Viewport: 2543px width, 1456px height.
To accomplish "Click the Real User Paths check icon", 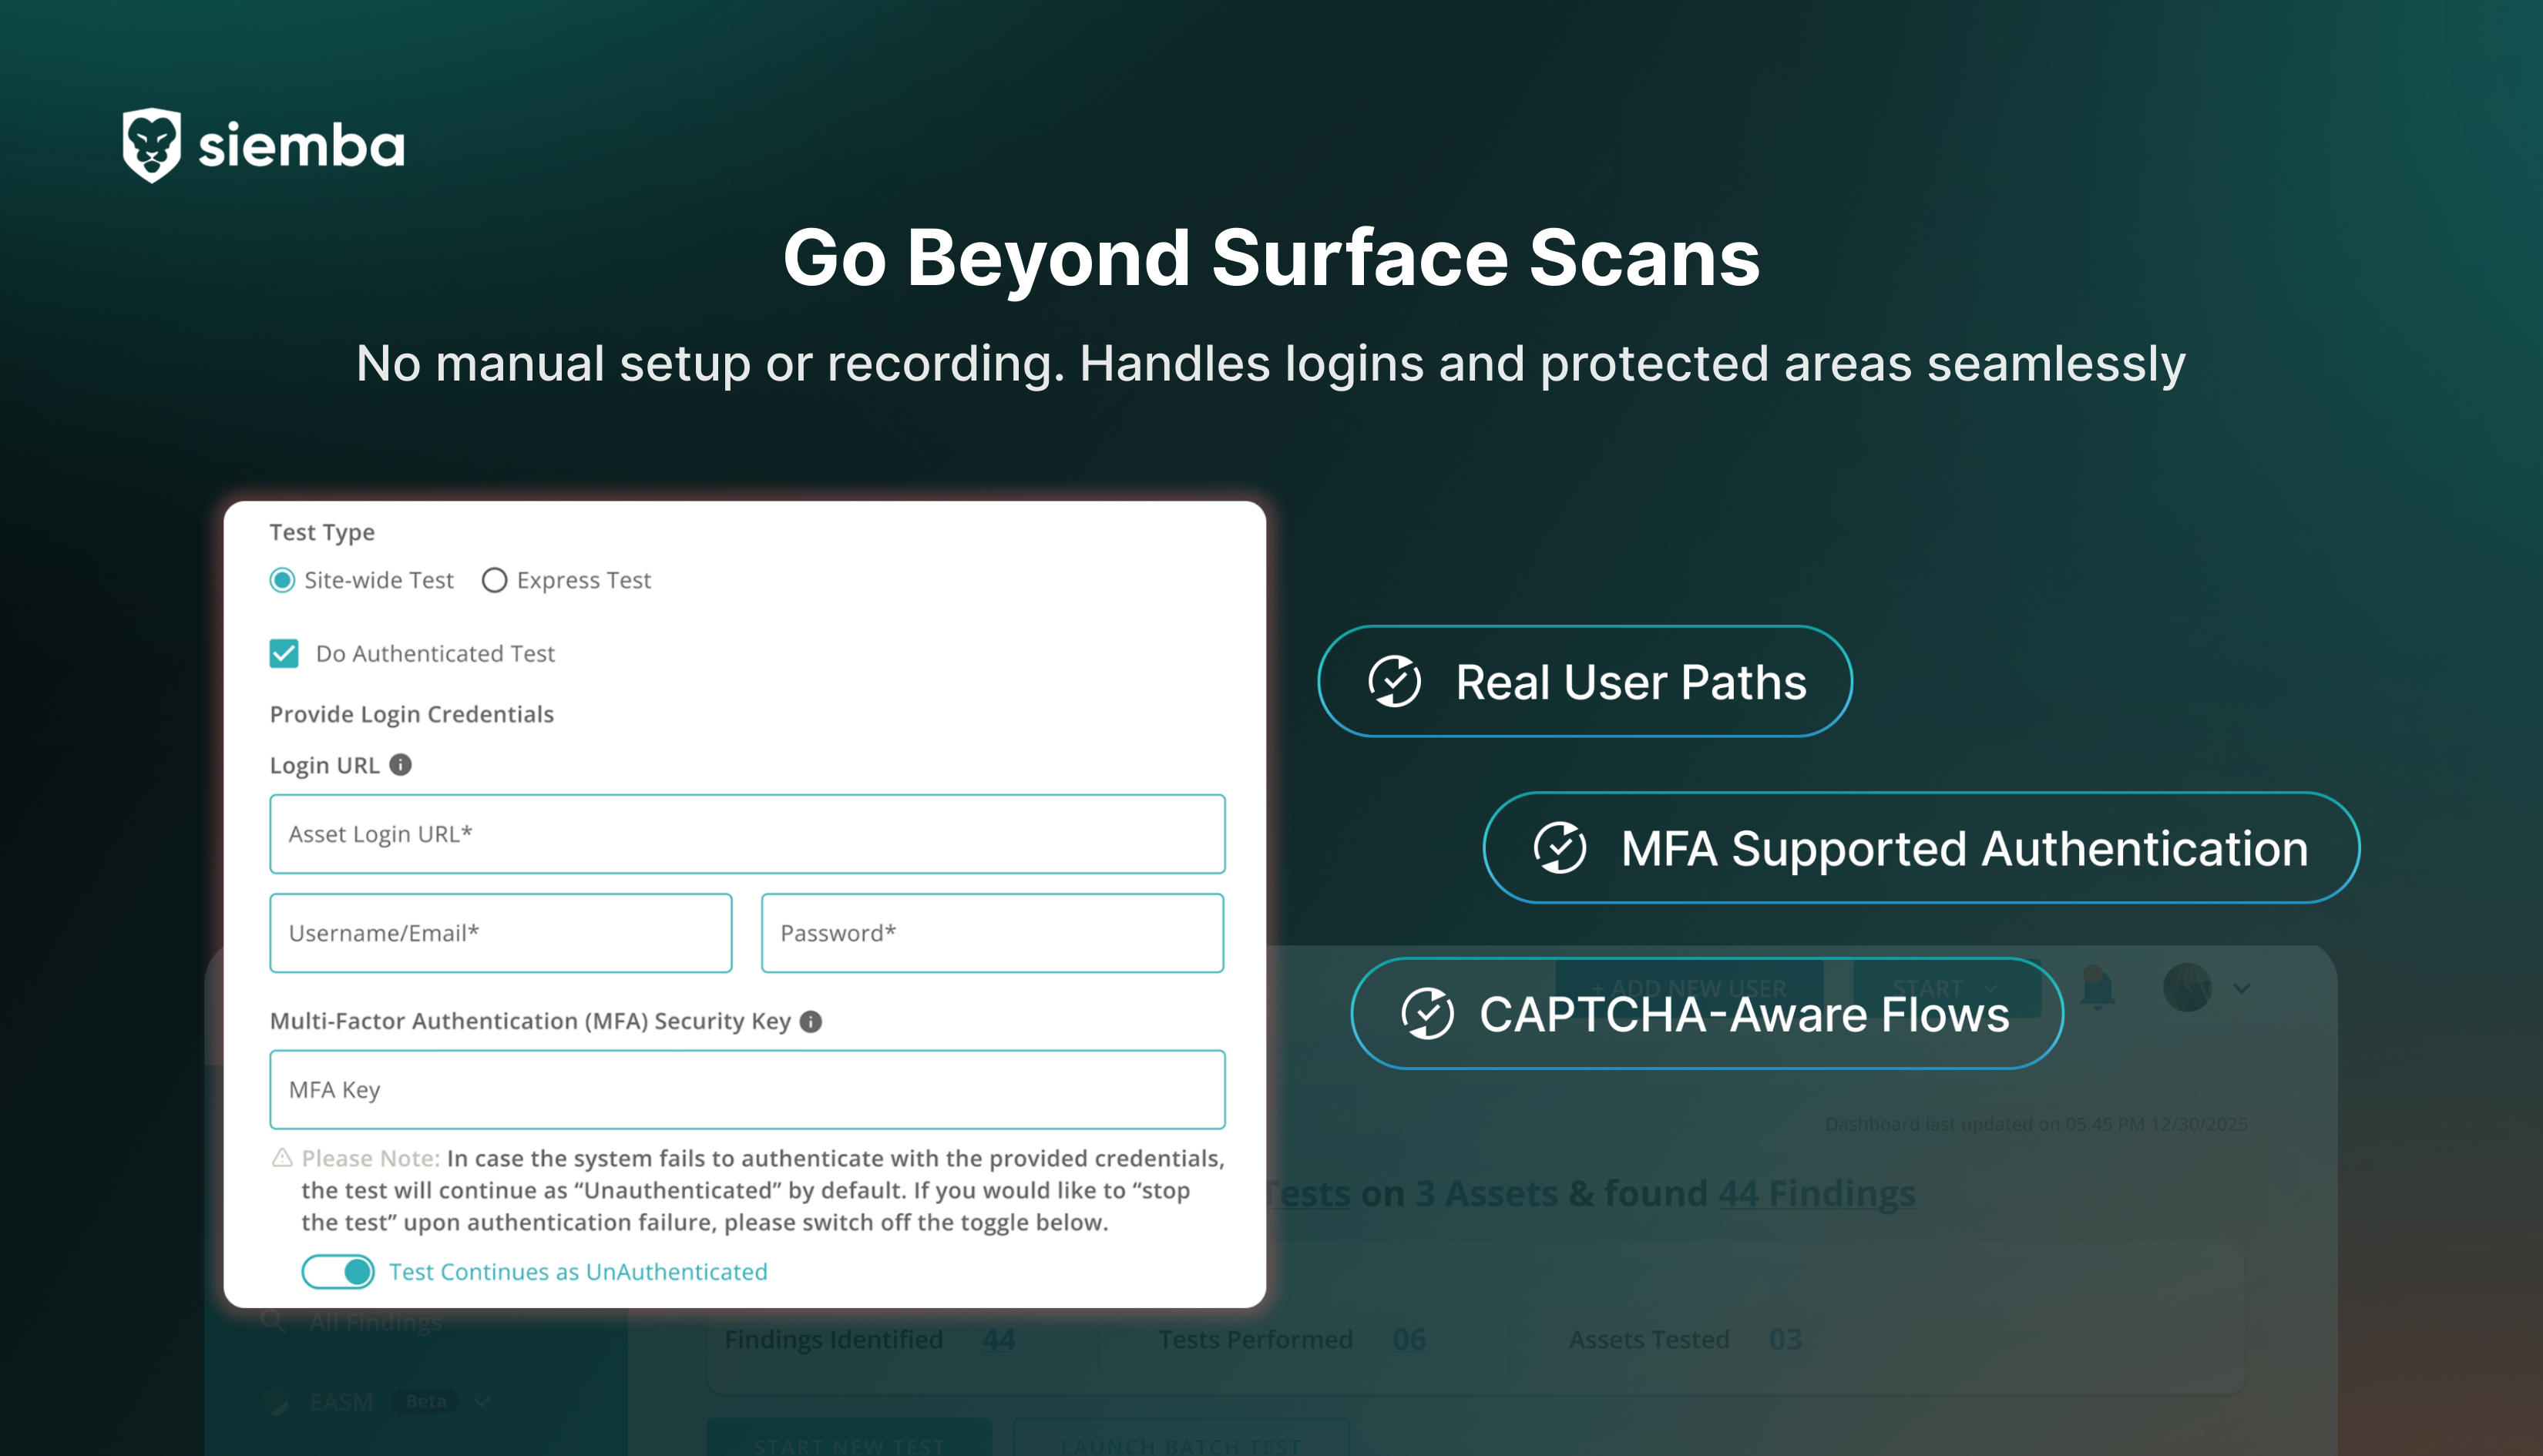I will click(1394, 682).
